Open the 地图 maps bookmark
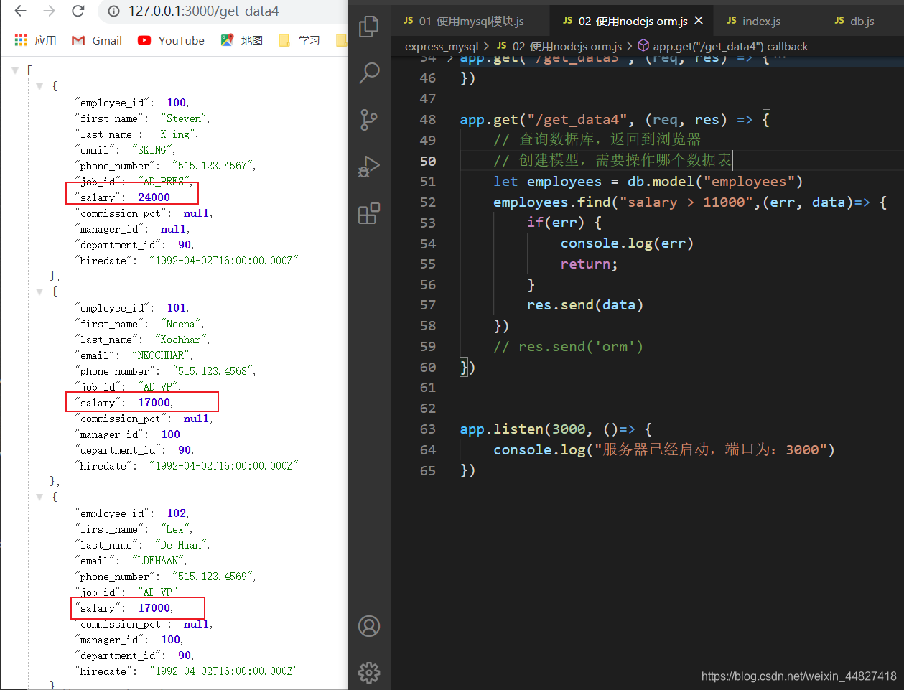The height and width of the screenshot is (690, 904). tap(242, 40)
